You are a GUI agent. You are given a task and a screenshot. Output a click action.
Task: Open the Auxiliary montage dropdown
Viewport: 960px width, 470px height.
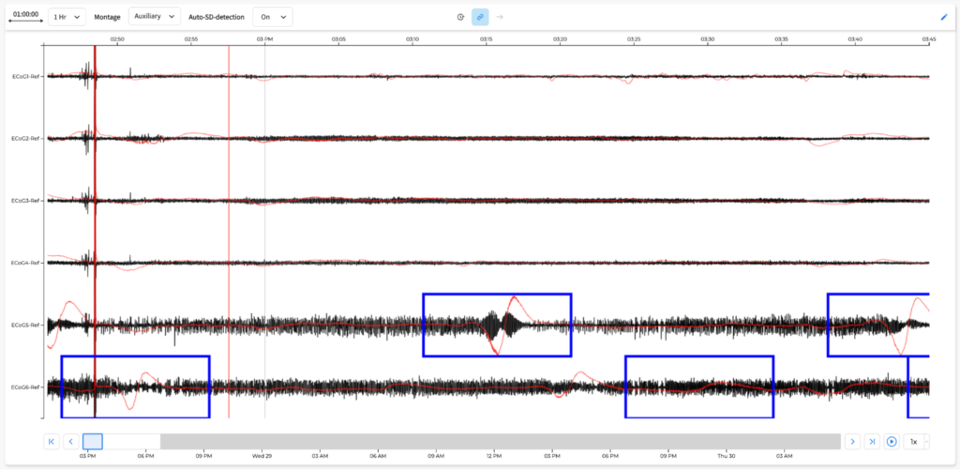point(155,17)
